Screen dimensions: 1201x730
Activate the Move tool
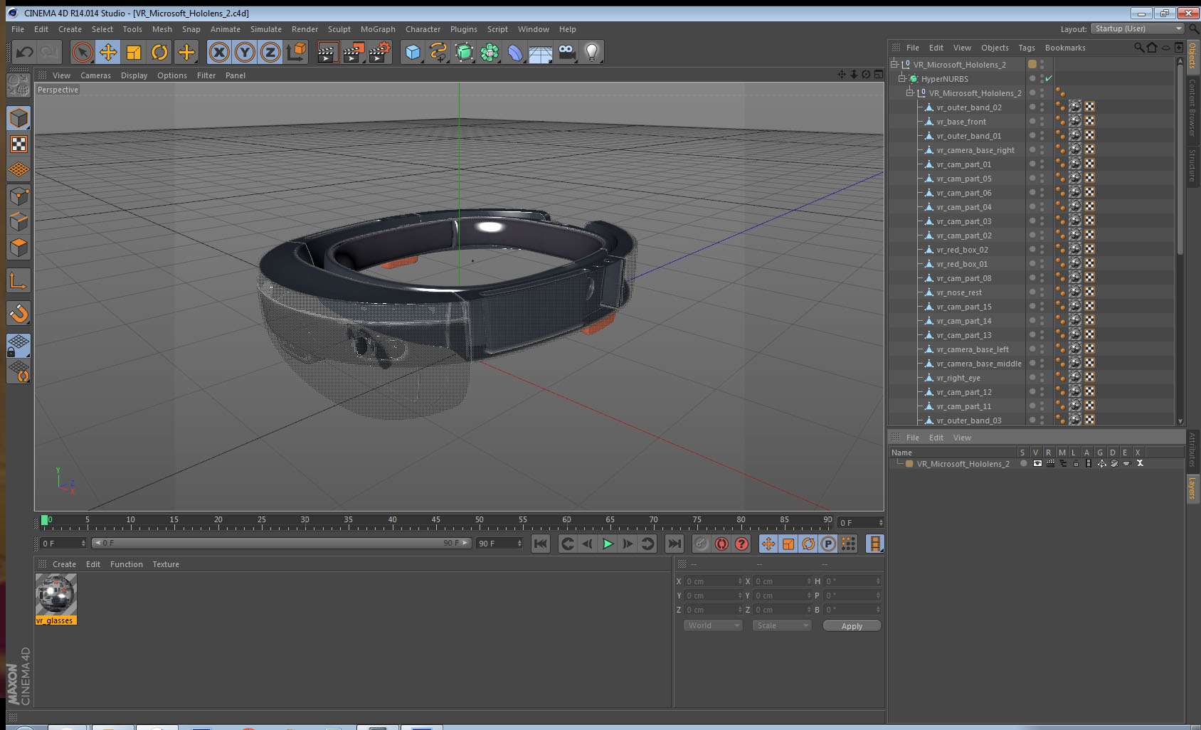pos(108,52)
